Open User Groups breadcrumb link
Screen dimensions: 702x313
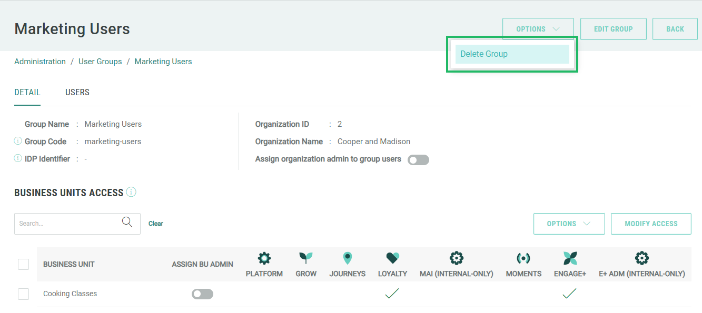[x=100, y=62]
